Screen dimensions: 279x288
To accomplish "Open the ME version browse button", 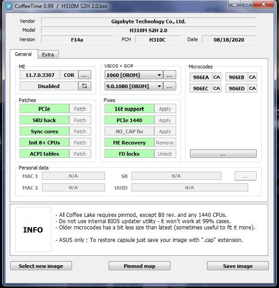I will point(85,75).
